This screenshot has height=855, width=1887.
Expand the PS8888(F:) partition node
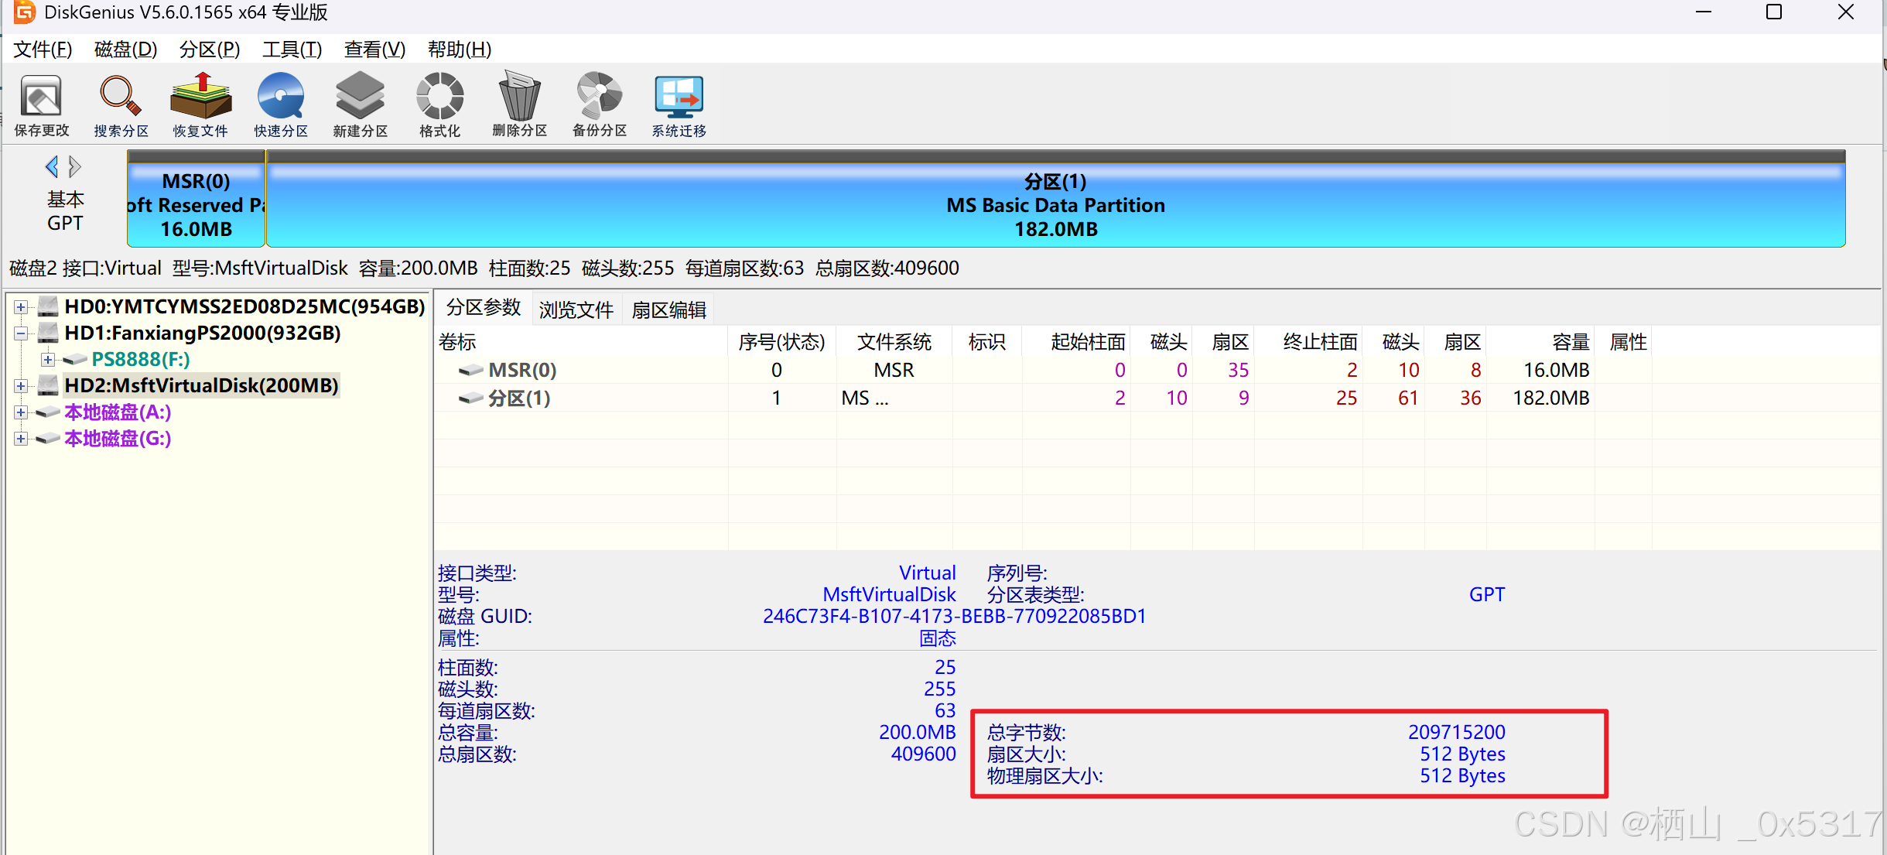click(48, 360)
